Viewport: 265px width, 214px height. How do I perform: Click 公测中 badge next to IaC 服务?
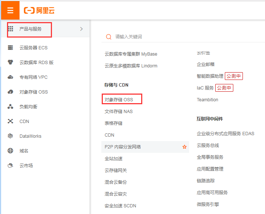coord(224,88)
